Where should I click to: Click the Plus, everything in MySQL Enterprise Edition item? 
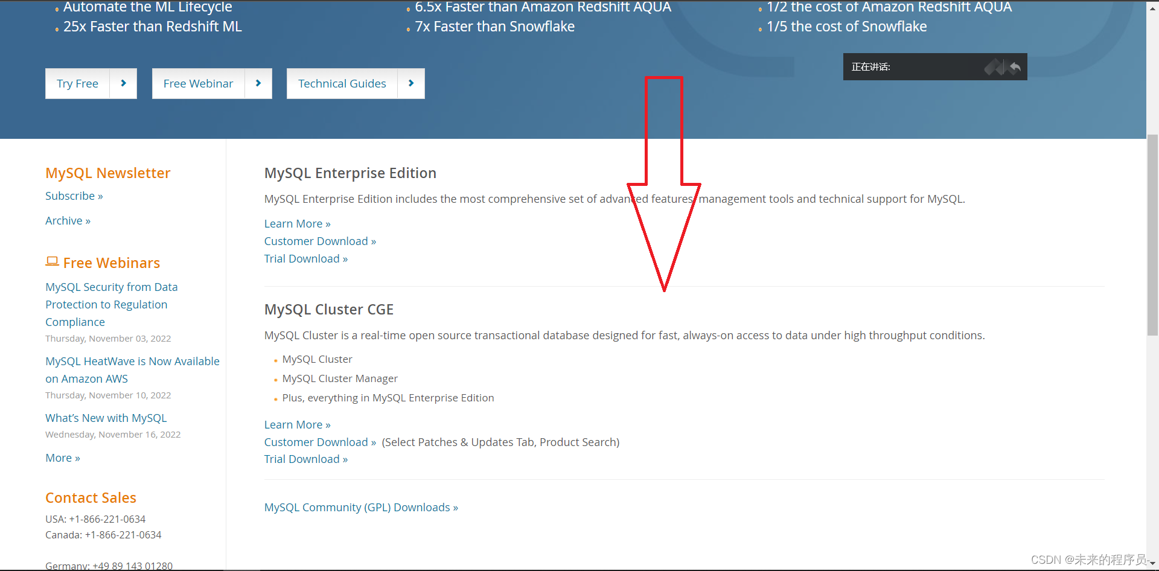[388, 398]
